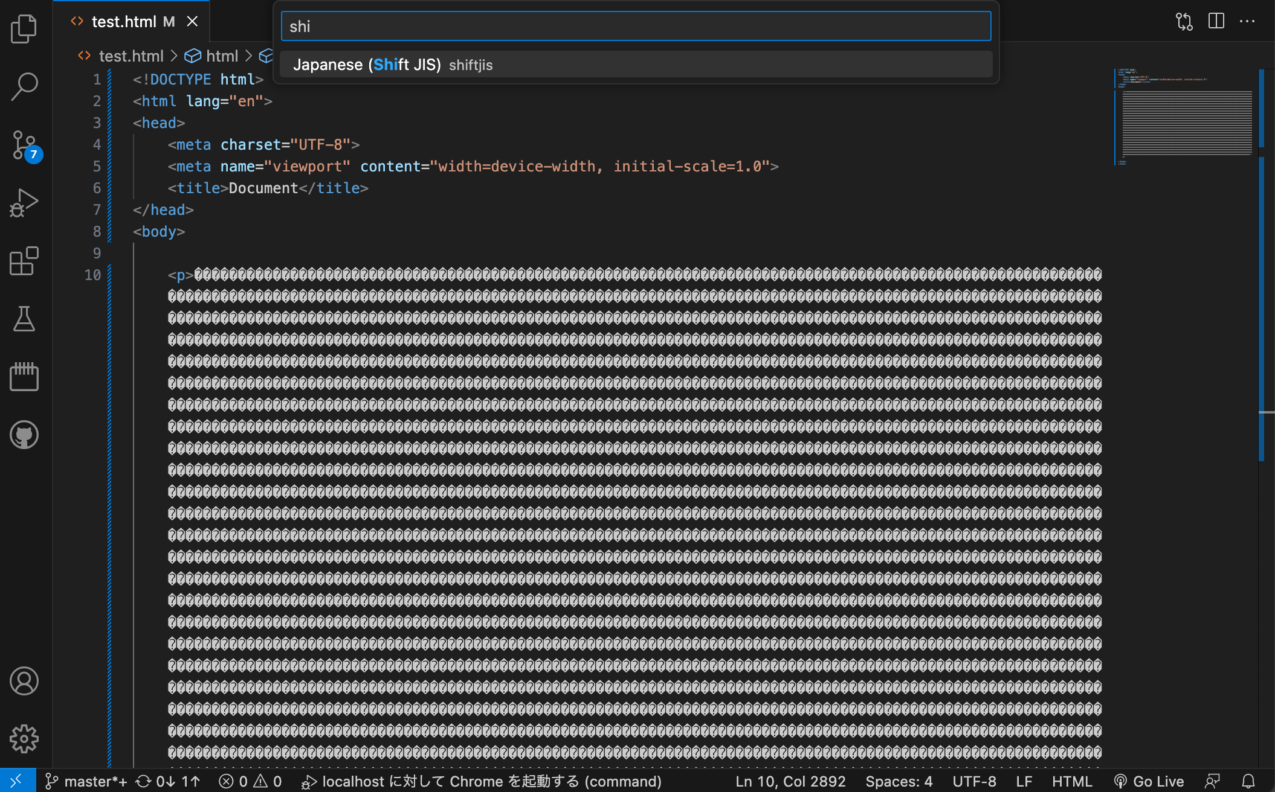Screen dimensions: 1275x792
Task: Toggle split editor right
Action: coord(1216,21)
